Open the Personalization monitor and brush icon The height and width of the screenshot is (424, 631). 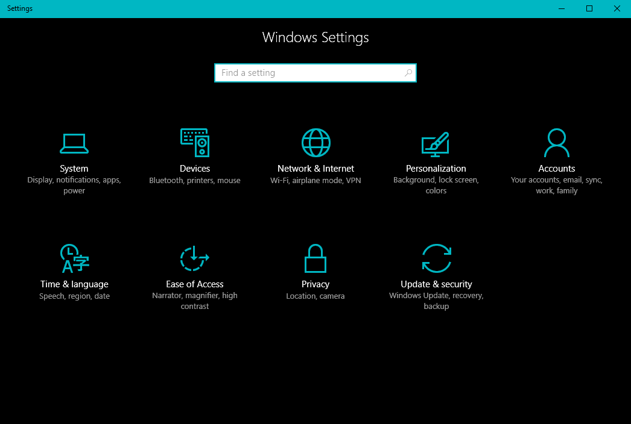point(436,144)
